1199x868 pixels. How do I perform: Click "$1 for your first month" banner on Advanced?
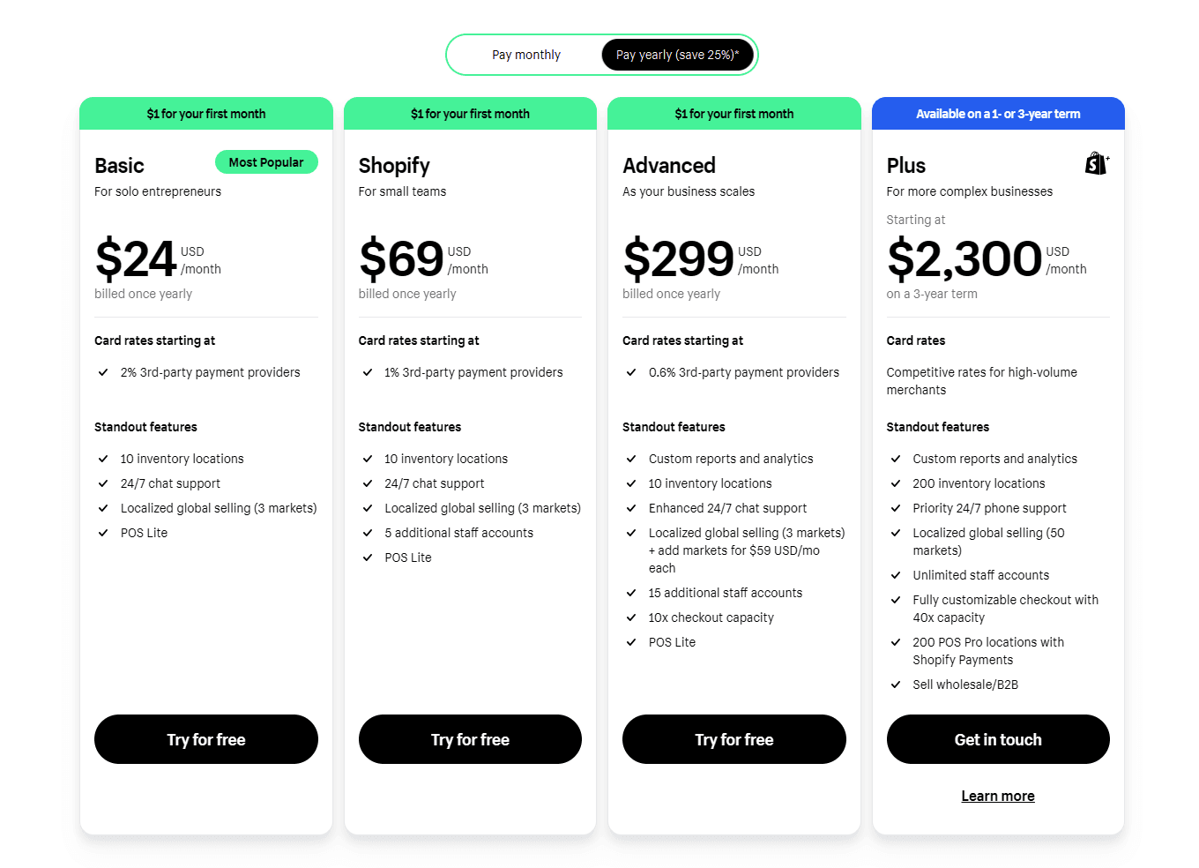734,113
